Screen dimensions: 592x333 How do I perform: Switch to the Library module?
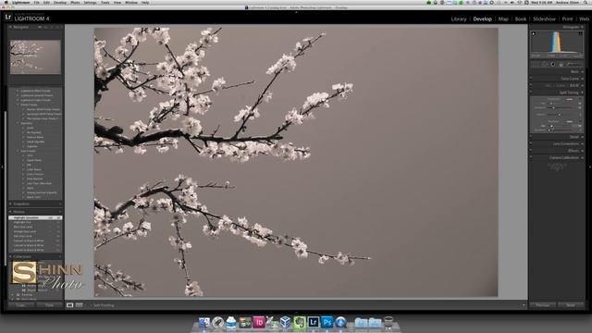coord(459,18)
